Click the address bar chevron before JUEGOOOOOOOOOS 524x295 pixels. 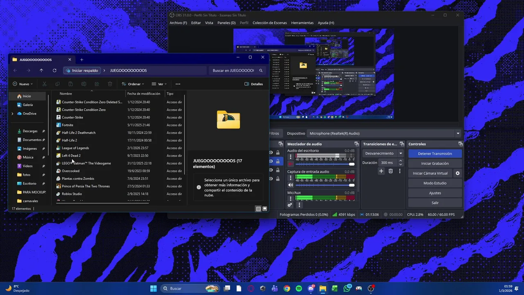(104, 70)
